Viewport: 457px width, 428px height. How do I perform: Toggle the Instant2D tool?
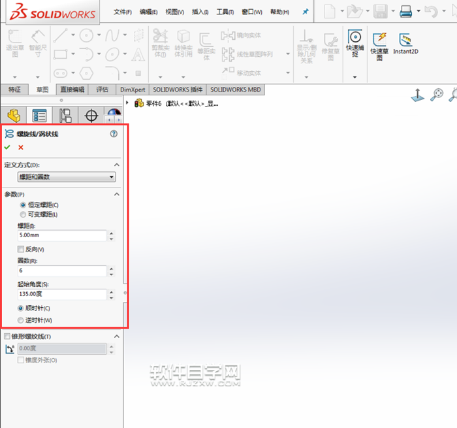point(405,44)
